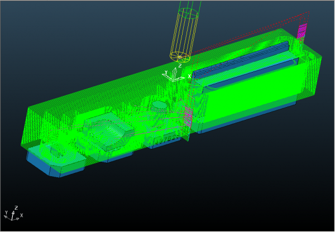
Task: Click the Y axis of corner triad
Action: tap(7, 212)
